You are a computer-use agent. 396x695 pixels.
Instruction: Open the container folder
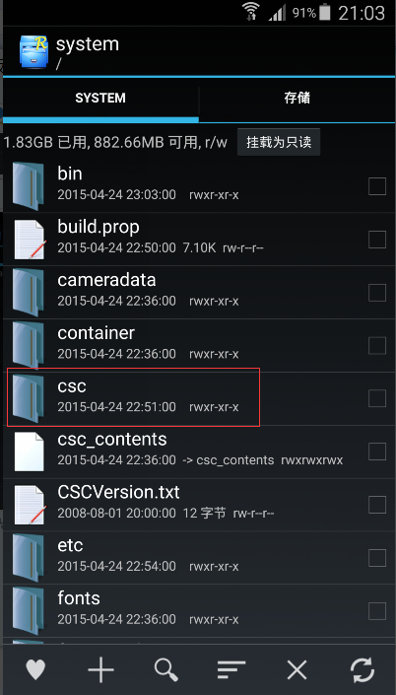point(198,345)
